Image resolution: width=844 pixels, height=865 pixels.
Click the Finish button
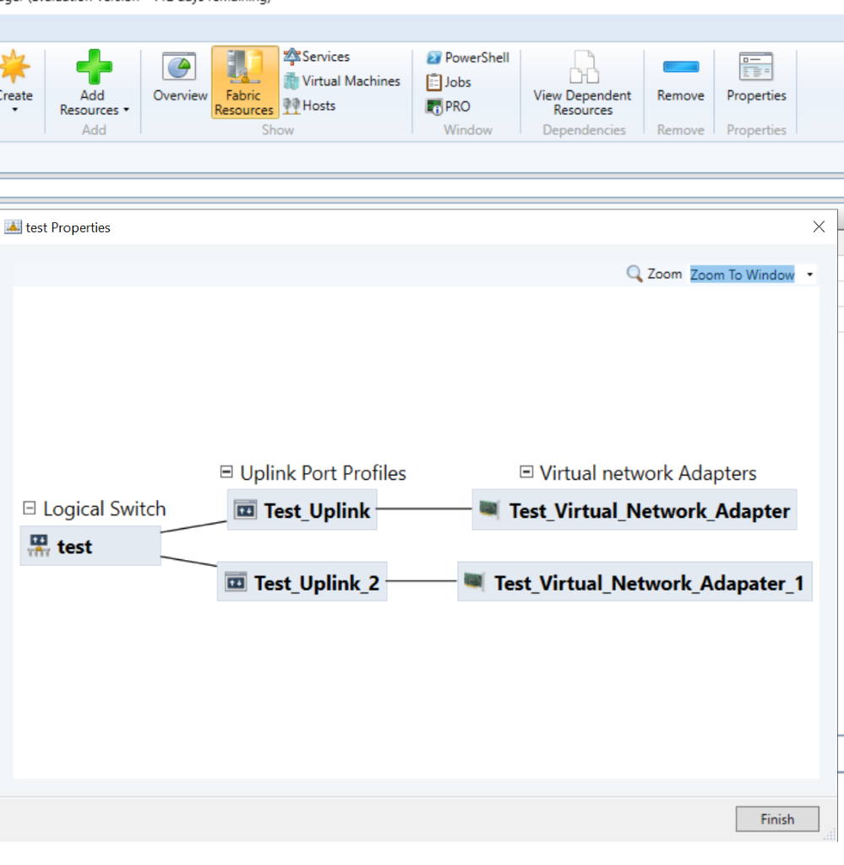pos(777,819)
